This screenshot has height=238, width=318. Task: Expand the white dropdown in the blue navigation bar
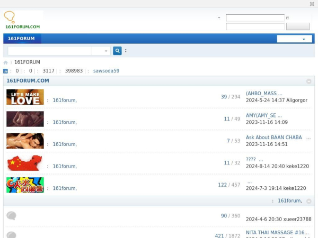point(295,39)
